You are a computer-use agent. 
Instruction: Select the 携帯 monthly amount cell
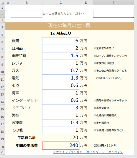[61, 93]
